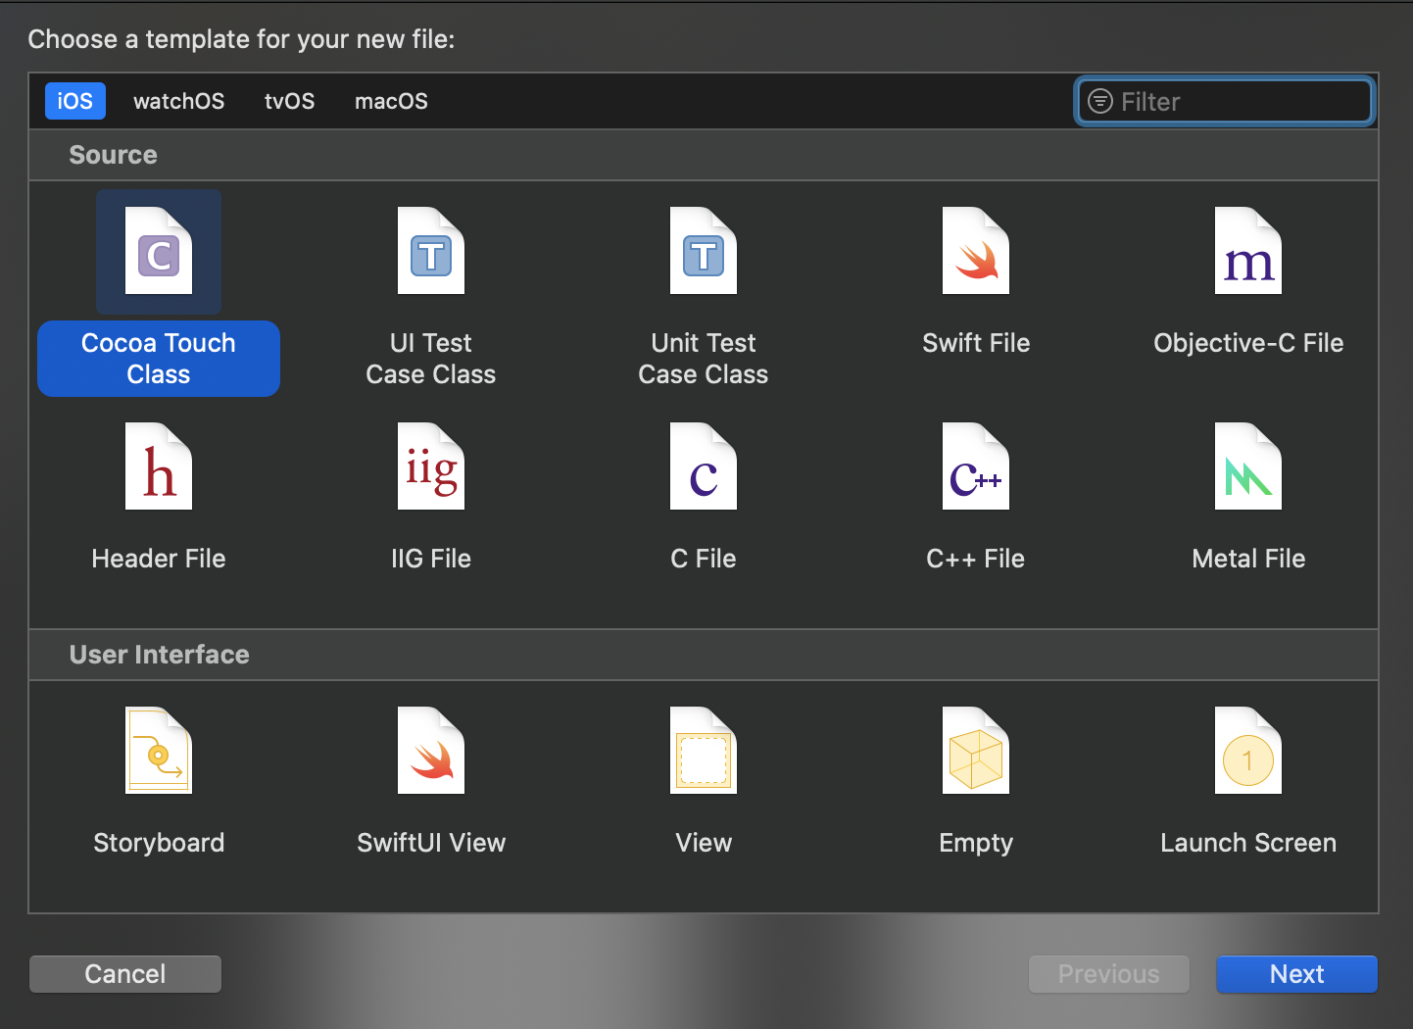Select the C++ File template icon
Screen dimensions: 1413x1029
click(x=976, y=466)
